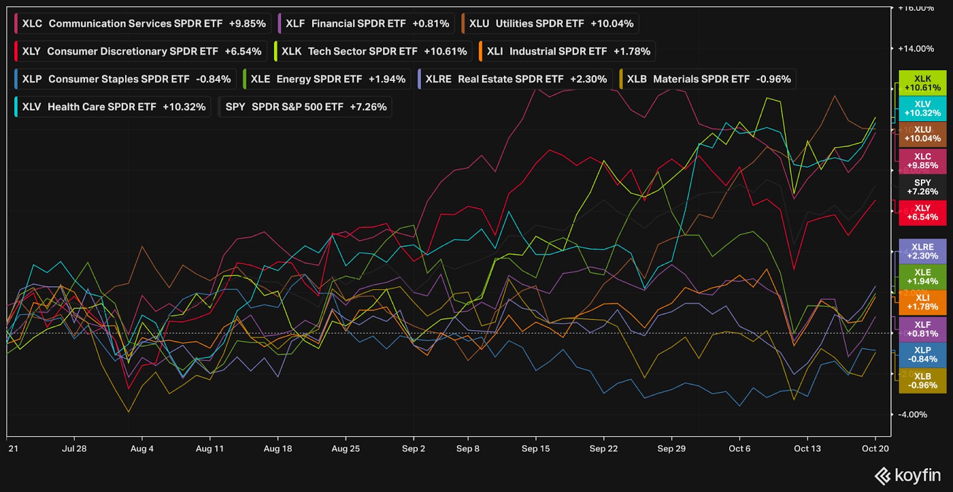Click the Sep 8 date label
This screenshot has width=953, height=492.
(x=468, y=449)
